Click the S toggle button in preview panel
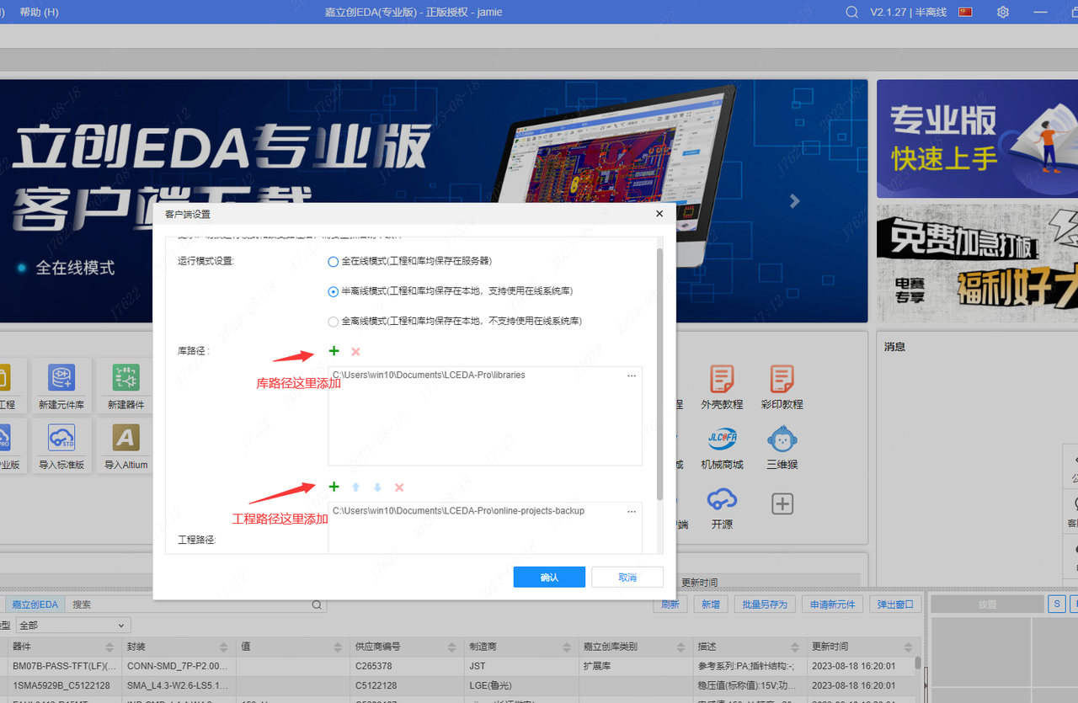1078x703 pixels. (1057, 604)
